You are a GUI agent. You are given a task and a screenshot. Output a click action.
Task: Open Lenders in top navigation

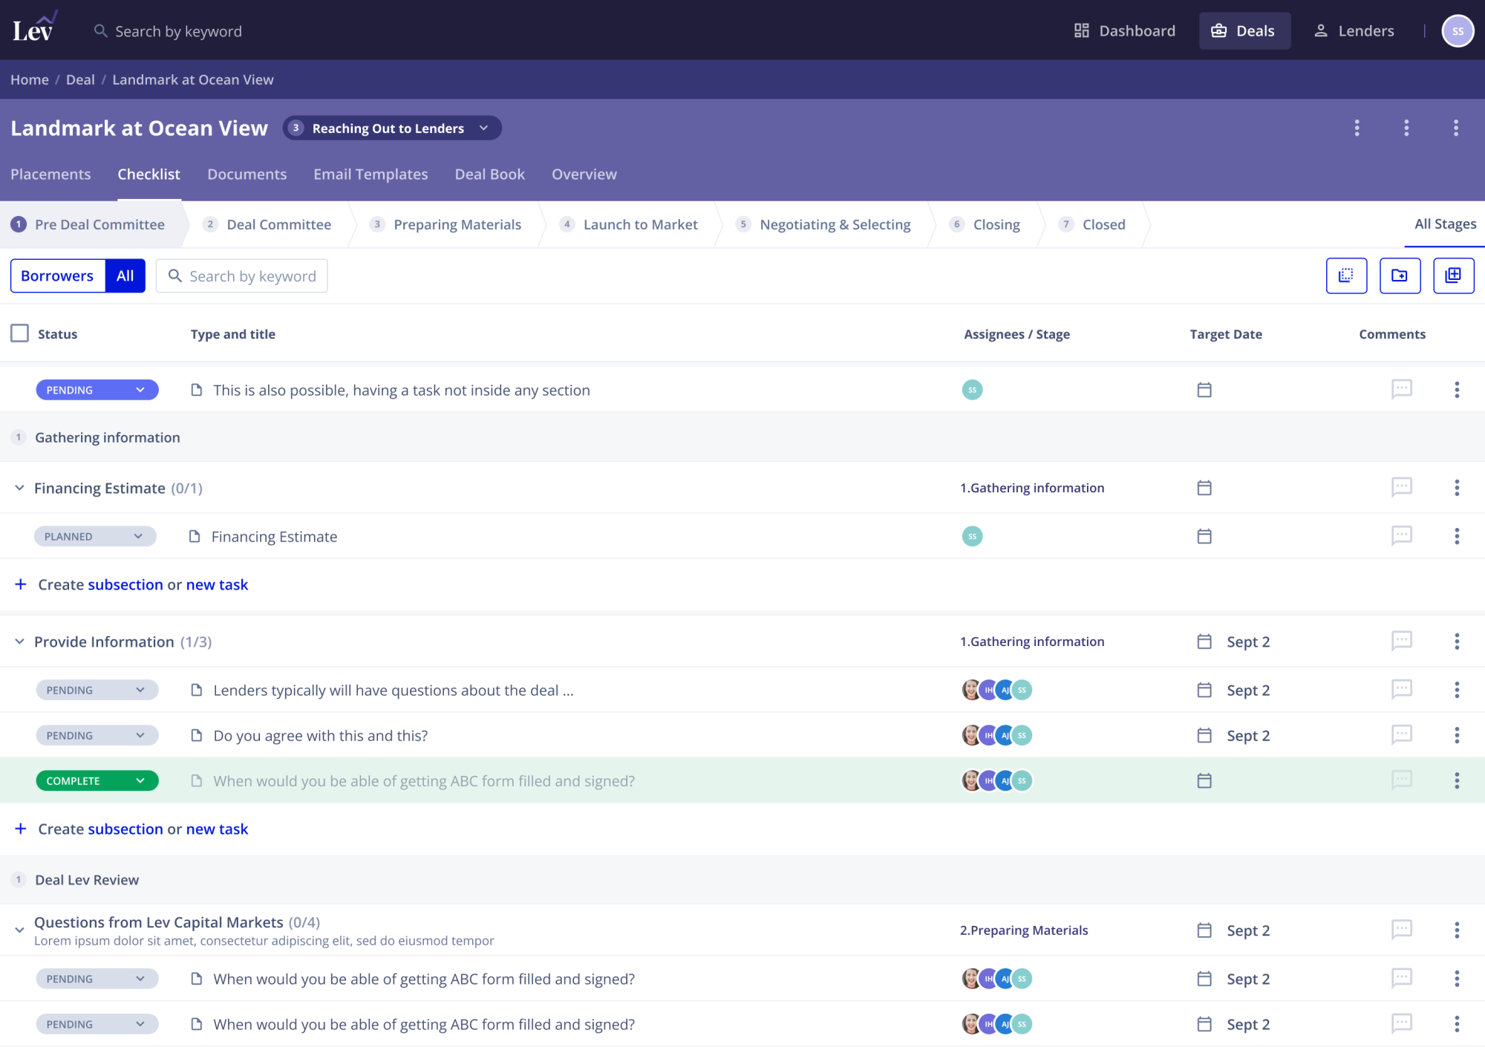tap(1354, 31)
